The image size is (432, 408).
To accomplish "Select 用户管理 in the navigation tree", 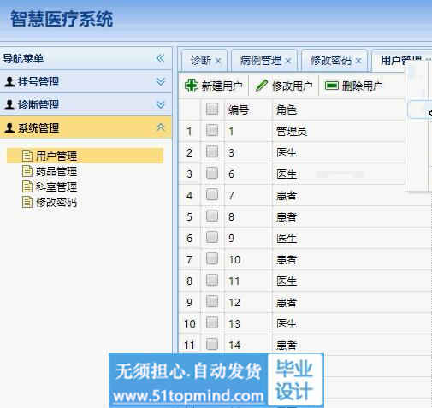I will 56,156.
